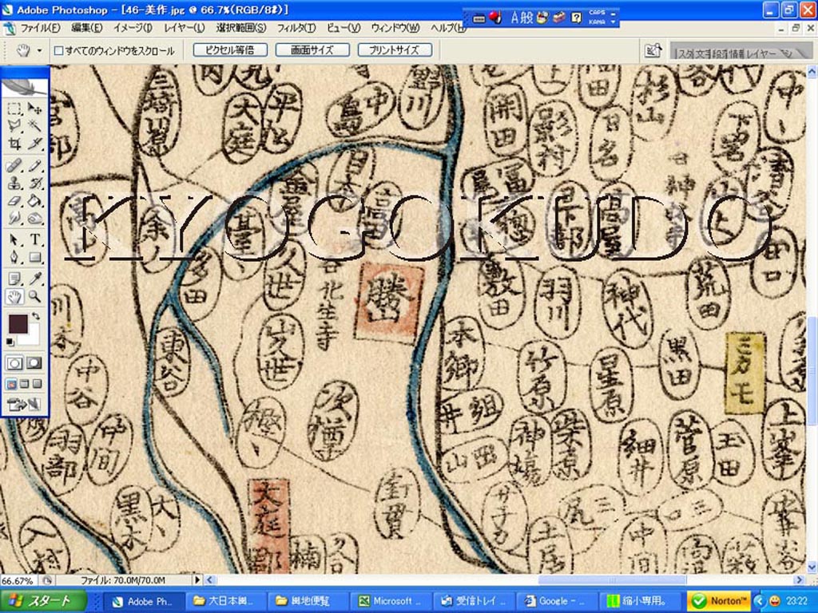The width and height of the screenshot is (818, 613).
Task: Enable すべてのウィンドウをスクロール checkbox
Action: point(59,50)
